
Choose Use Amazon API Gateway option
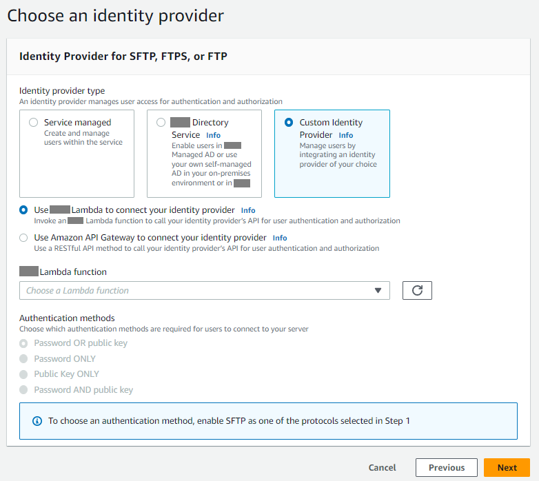[24, 238]
